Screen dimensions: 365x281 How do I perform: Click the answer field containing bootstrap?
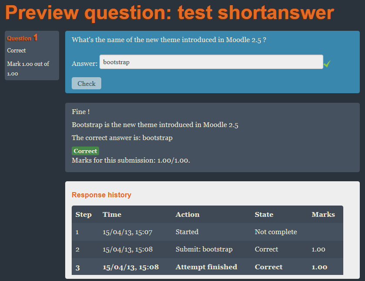click(x=211, y=62)
